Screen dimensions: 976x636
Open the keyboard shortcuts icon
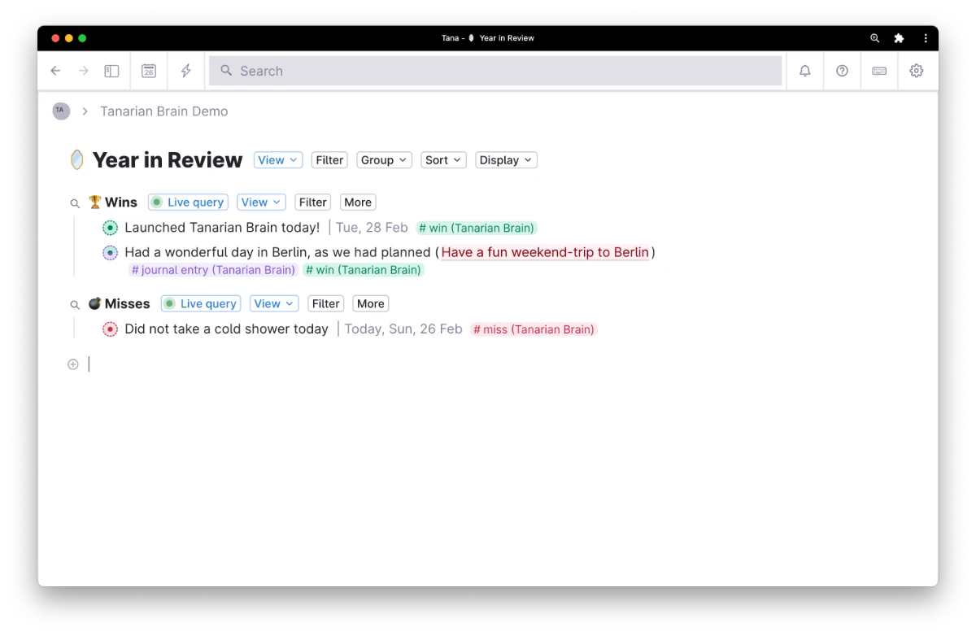pyautogui.click(x=879, y=71)
